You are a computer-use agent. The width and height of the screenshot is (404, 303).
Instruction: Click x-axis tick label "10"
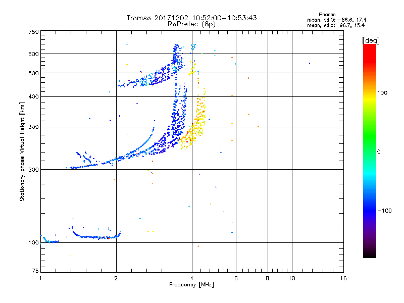[292, 278]
